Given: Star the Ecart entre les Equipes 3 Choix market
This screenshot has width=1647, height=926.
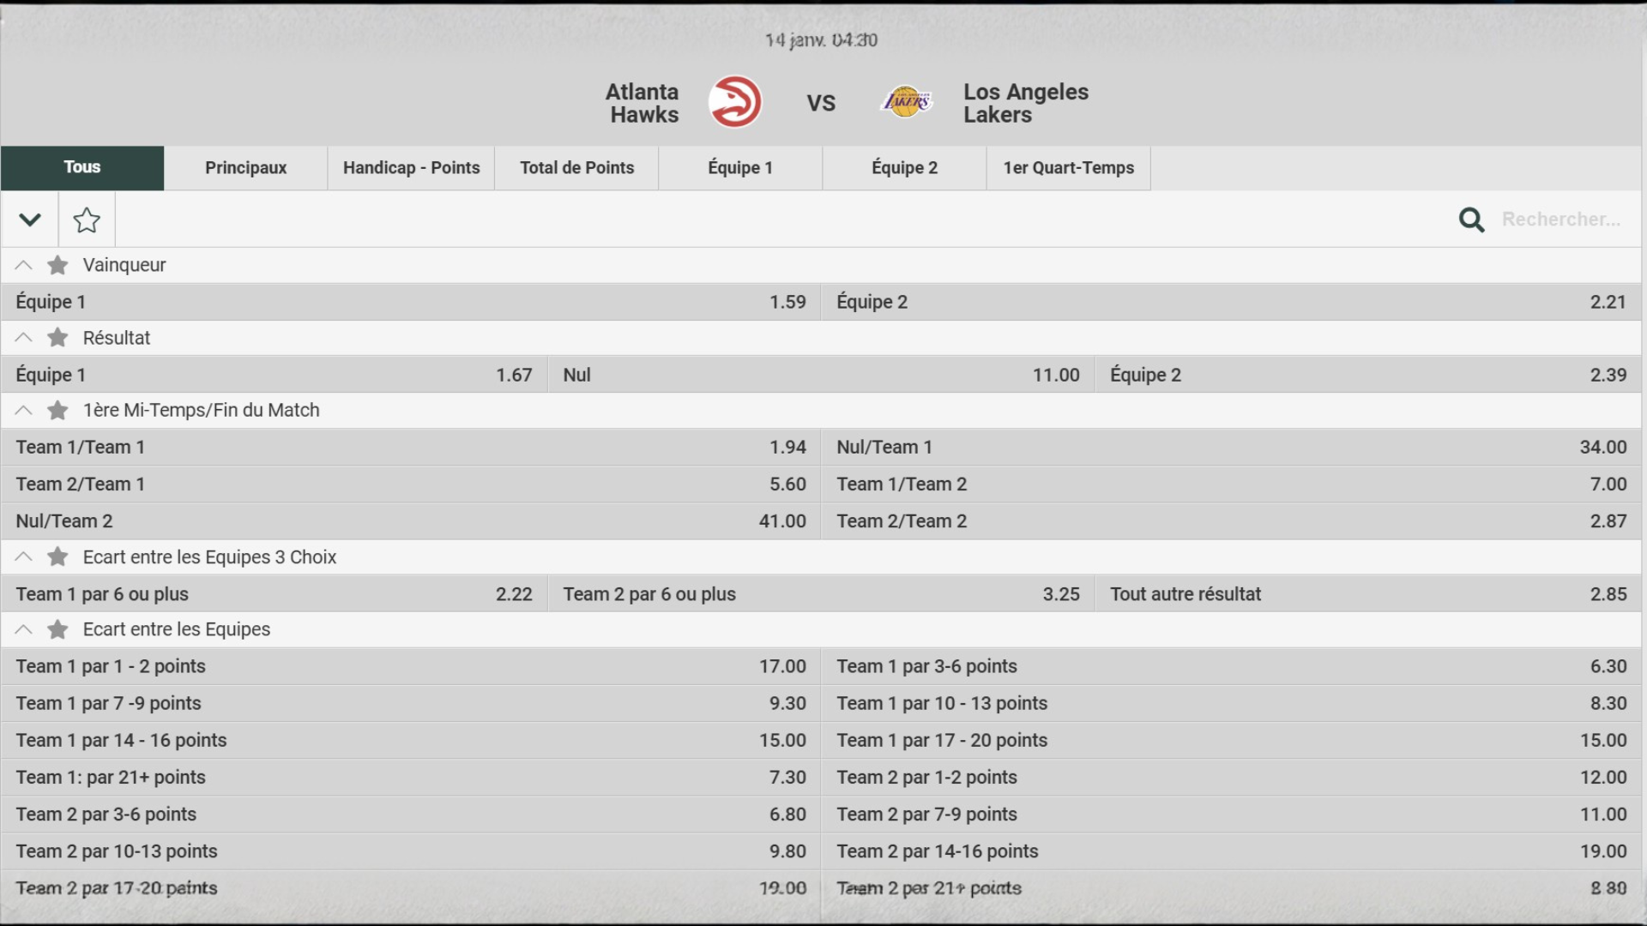Looking at the screenshot, I should [57, 557].
